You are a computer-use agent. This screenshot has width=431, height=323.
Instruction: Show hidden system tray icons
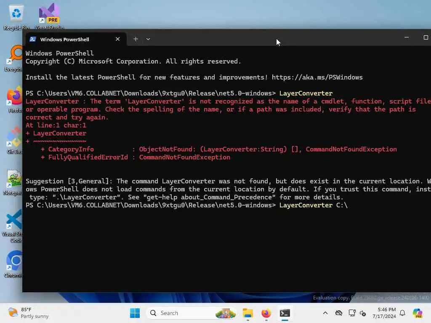[325, 313]
